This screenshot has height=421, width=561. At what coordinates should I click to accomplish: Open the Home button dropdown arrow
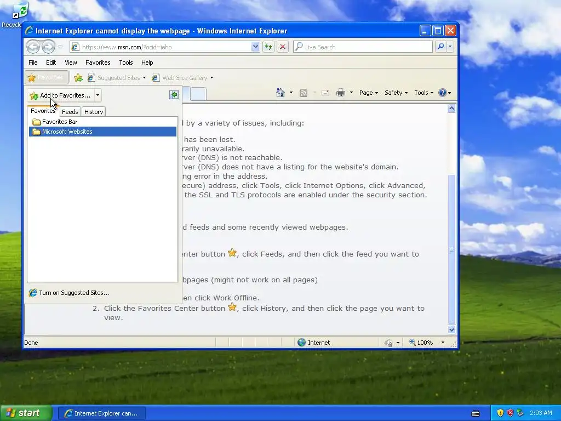point(291,93)
